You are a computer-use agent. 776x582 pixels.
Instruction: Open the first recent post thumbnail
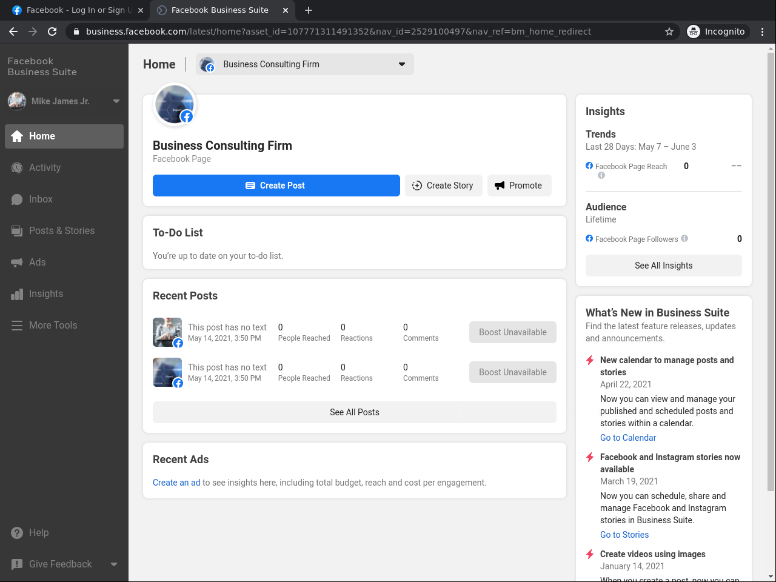[x=167, y=332]
